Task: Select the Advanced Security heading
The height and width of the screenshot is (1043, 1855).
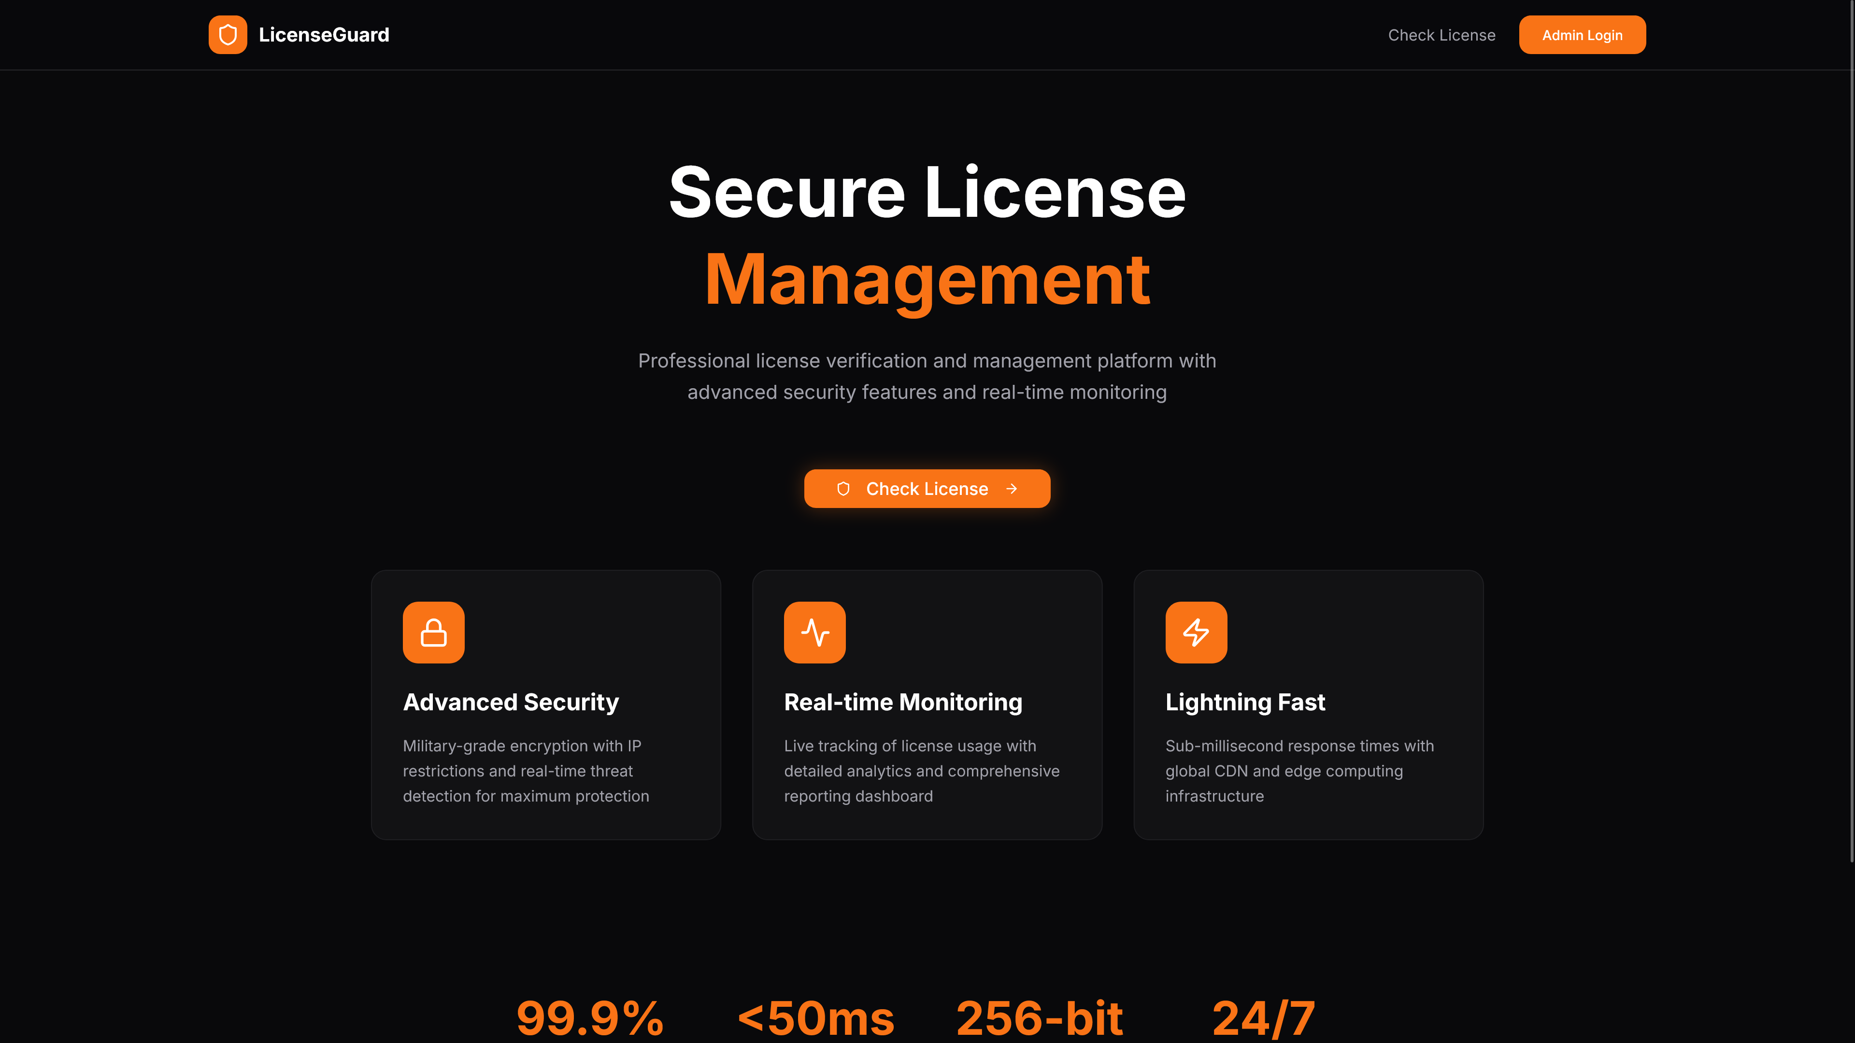Action: click(x=511, y=702)
